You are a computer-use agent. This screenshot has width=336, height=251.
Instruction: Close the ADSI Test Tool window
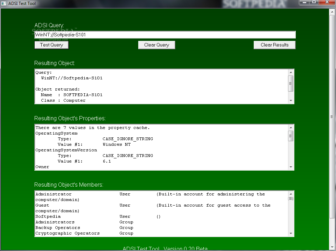[327, 2]
